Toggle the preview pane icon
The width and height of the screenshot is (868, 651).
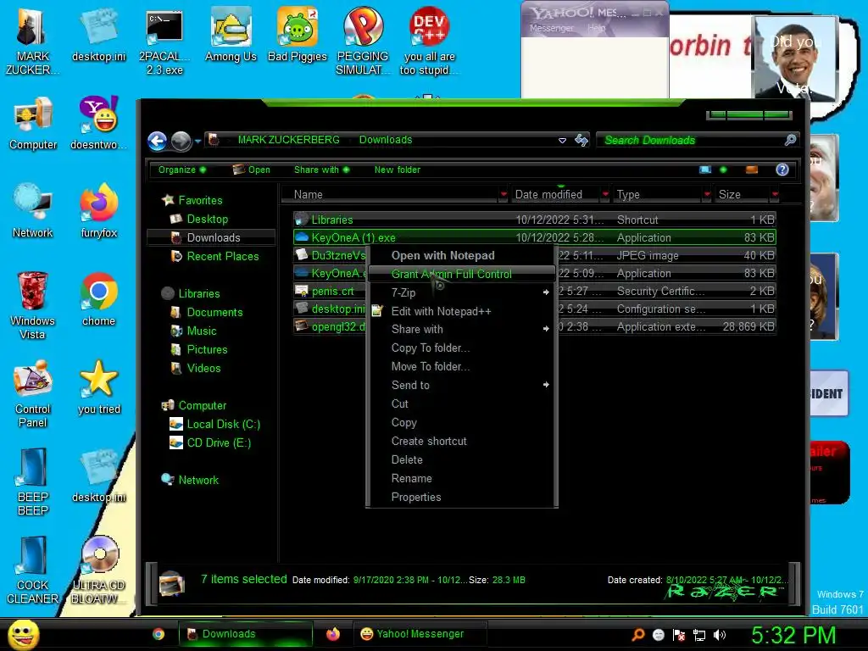click(752, 170)
